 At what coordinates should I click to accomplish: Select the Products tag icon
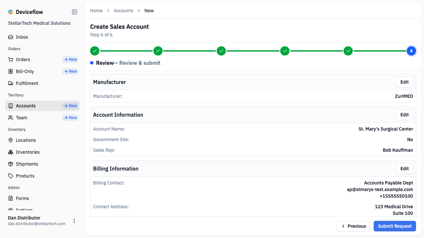coord(11,176)
